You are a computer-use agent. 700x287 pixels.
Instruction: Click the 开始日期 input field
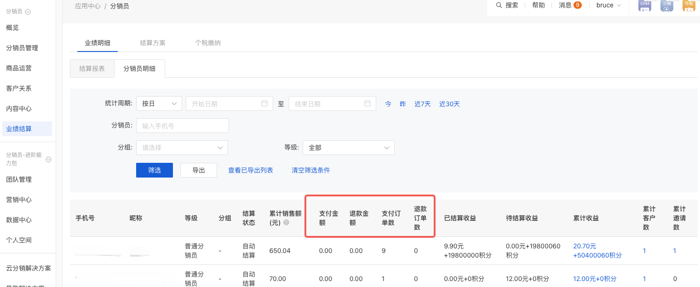coord(230,103)
